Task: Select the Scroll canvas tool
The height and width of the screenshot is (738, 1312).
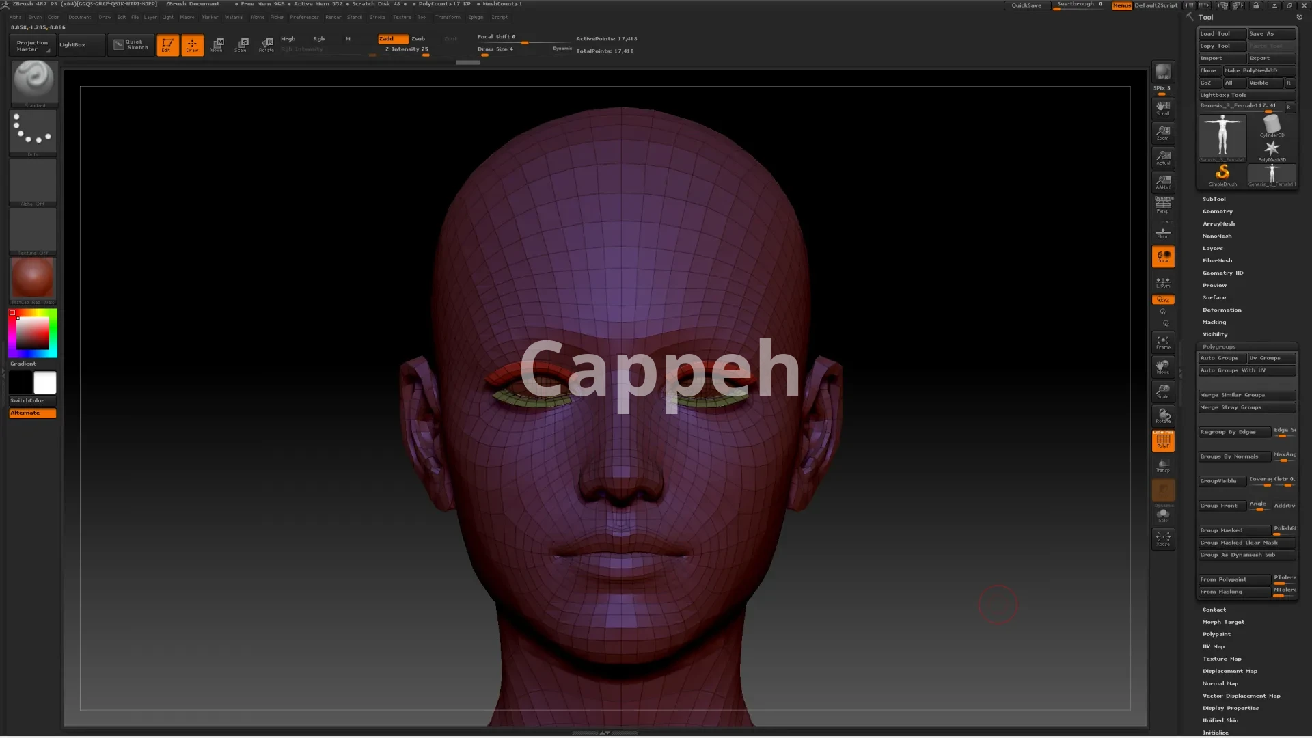Action: pos(1162,108)
